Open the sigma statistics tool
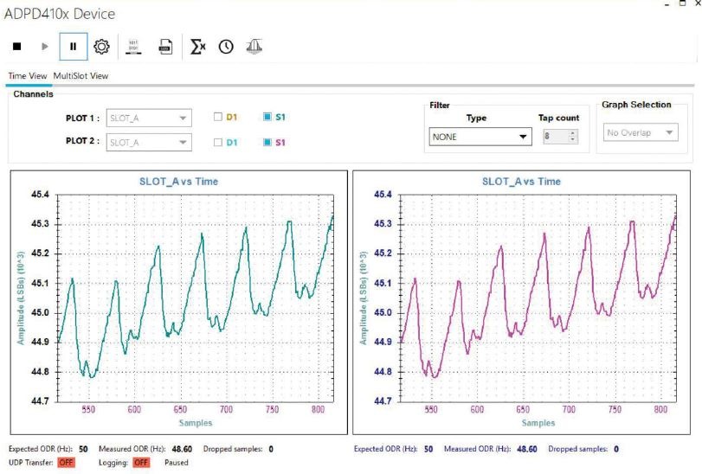Viewport: 702px width, 474px height. point(197,47)
